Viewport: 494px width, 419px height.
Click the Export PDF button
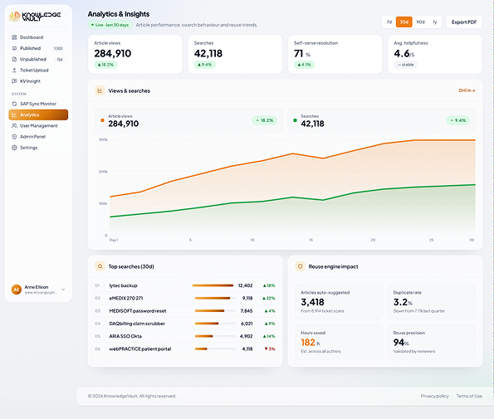point(464,22)
